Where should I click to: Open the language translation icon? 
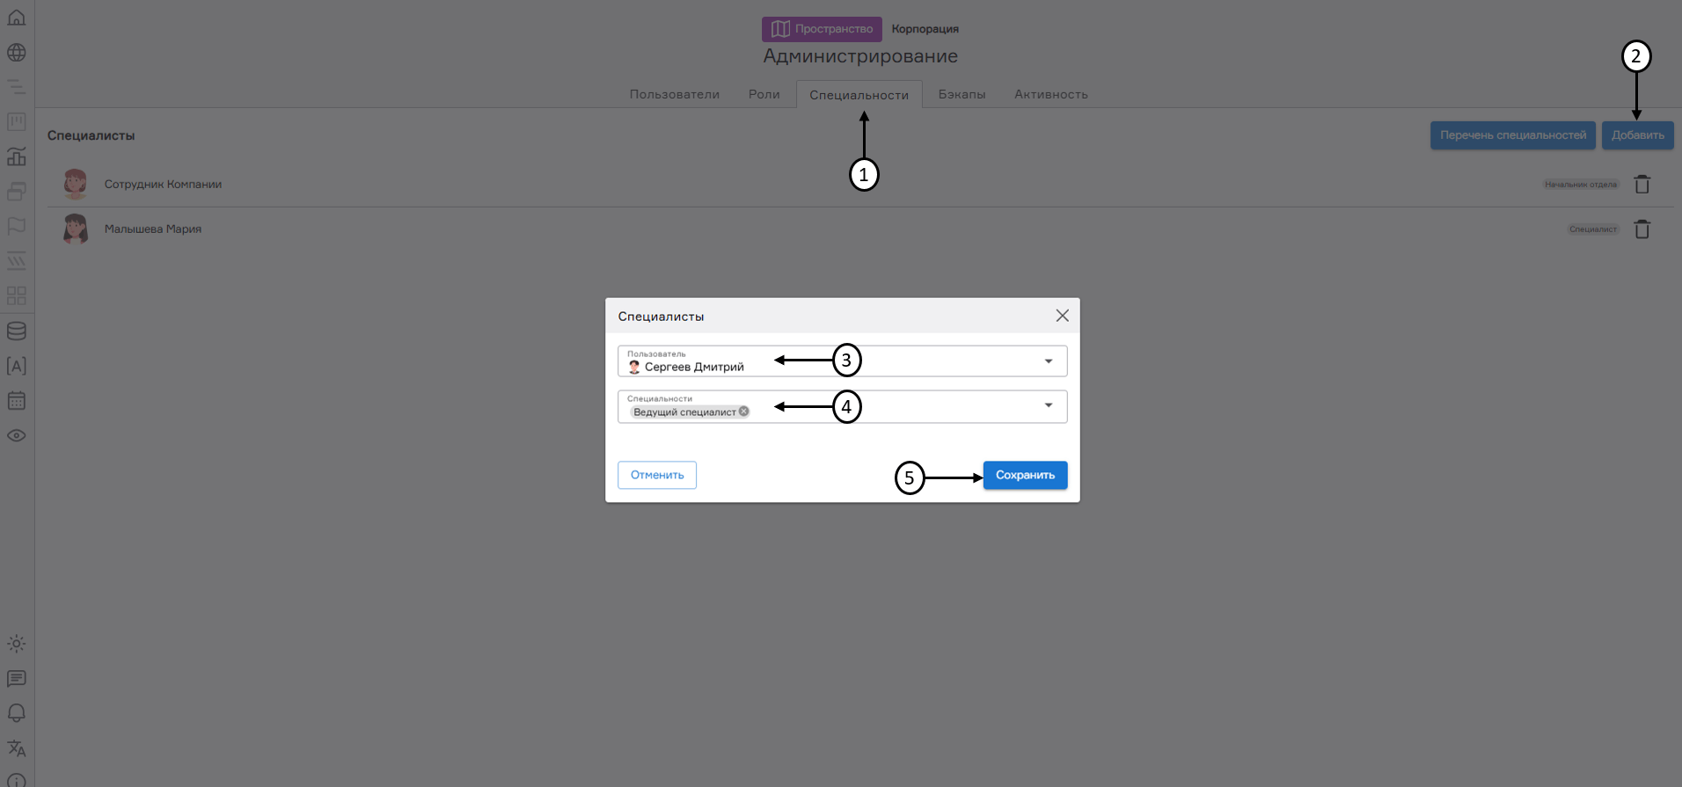[x=17, y=748]
